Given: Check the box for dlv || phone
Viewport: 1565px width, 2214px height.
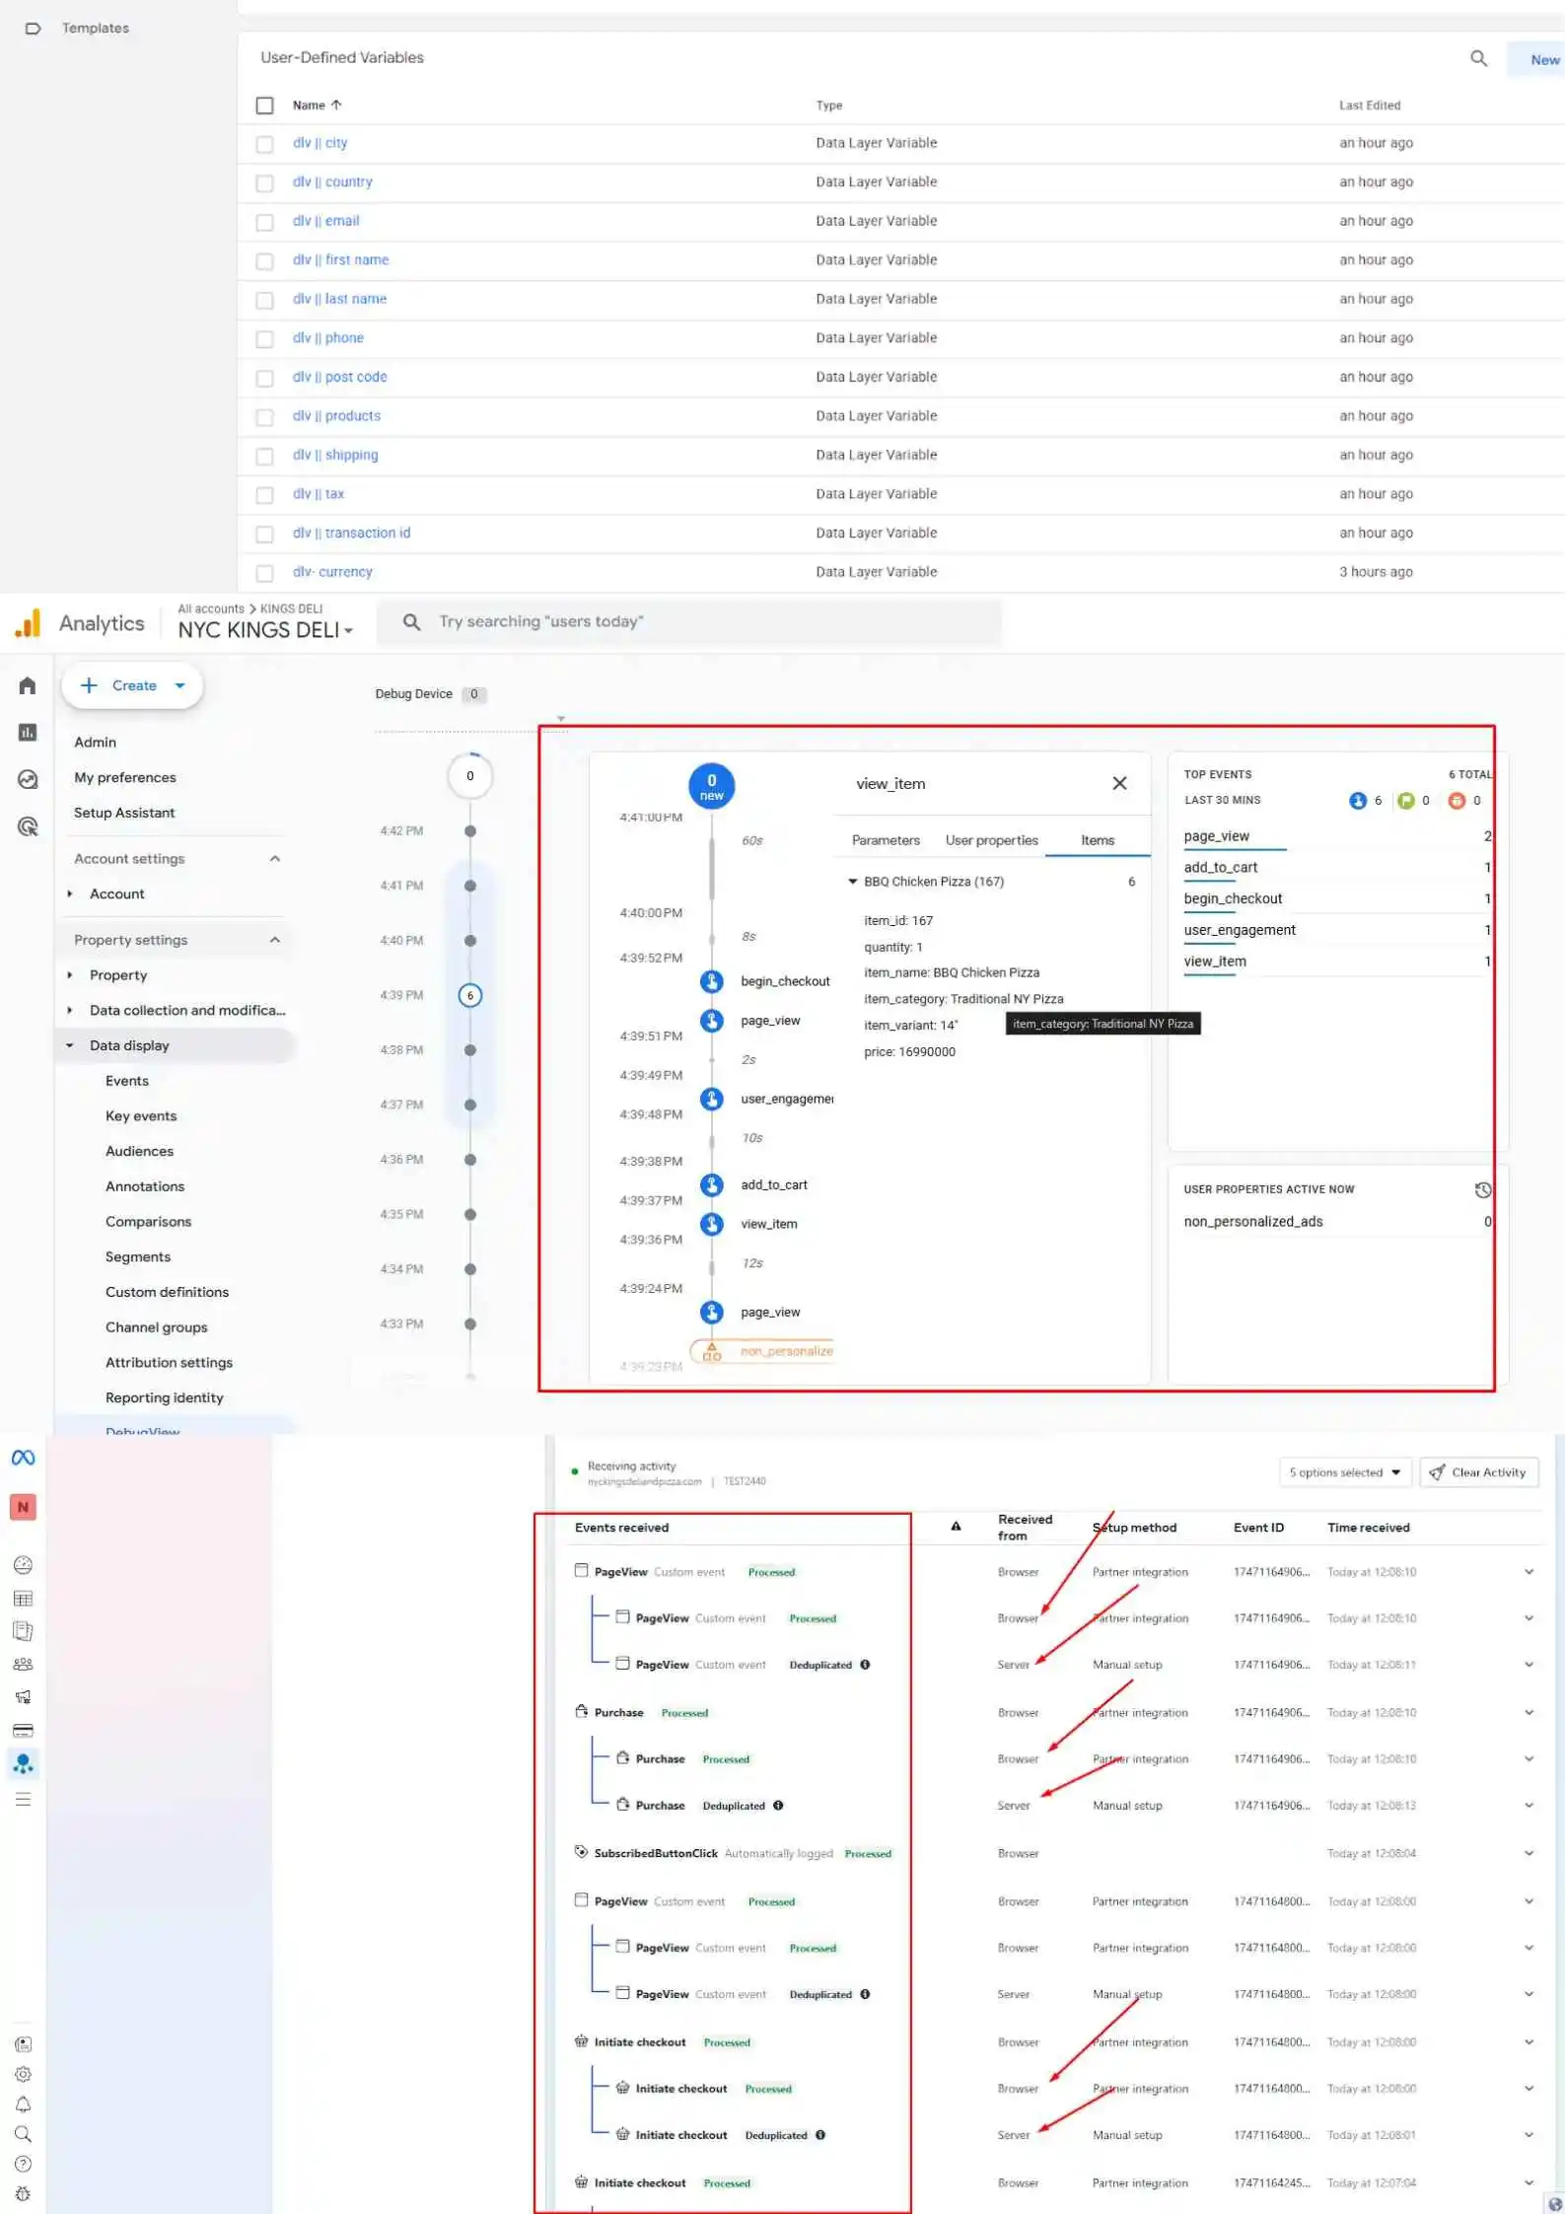Looking at the screenshot, I should (x=264, y=338).
